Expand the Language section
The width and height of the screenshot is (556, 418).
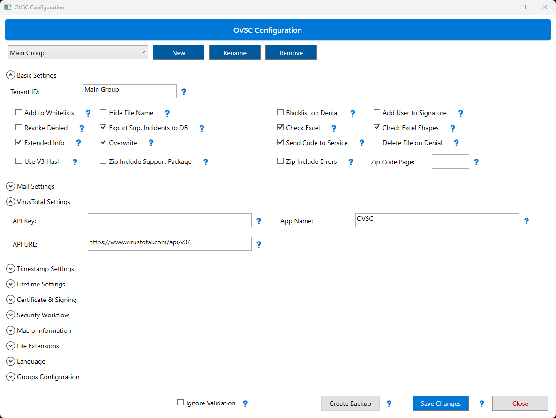tap(11, 361)
